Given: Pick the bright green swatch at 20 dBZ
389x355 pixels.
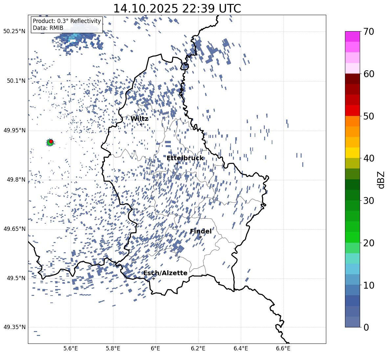Looking at the screenshot, I should [353, 237].
